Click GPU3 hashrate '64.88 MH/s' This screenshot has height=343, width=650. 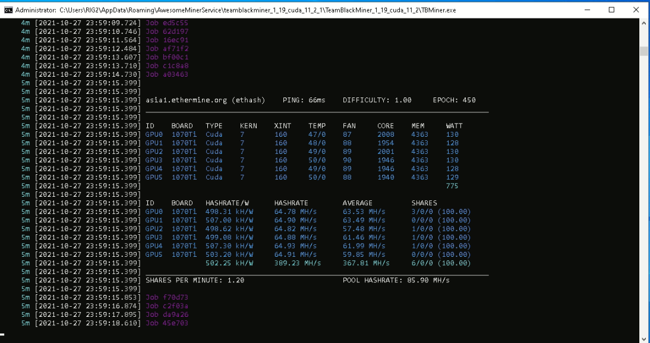(x=295, y=237)
